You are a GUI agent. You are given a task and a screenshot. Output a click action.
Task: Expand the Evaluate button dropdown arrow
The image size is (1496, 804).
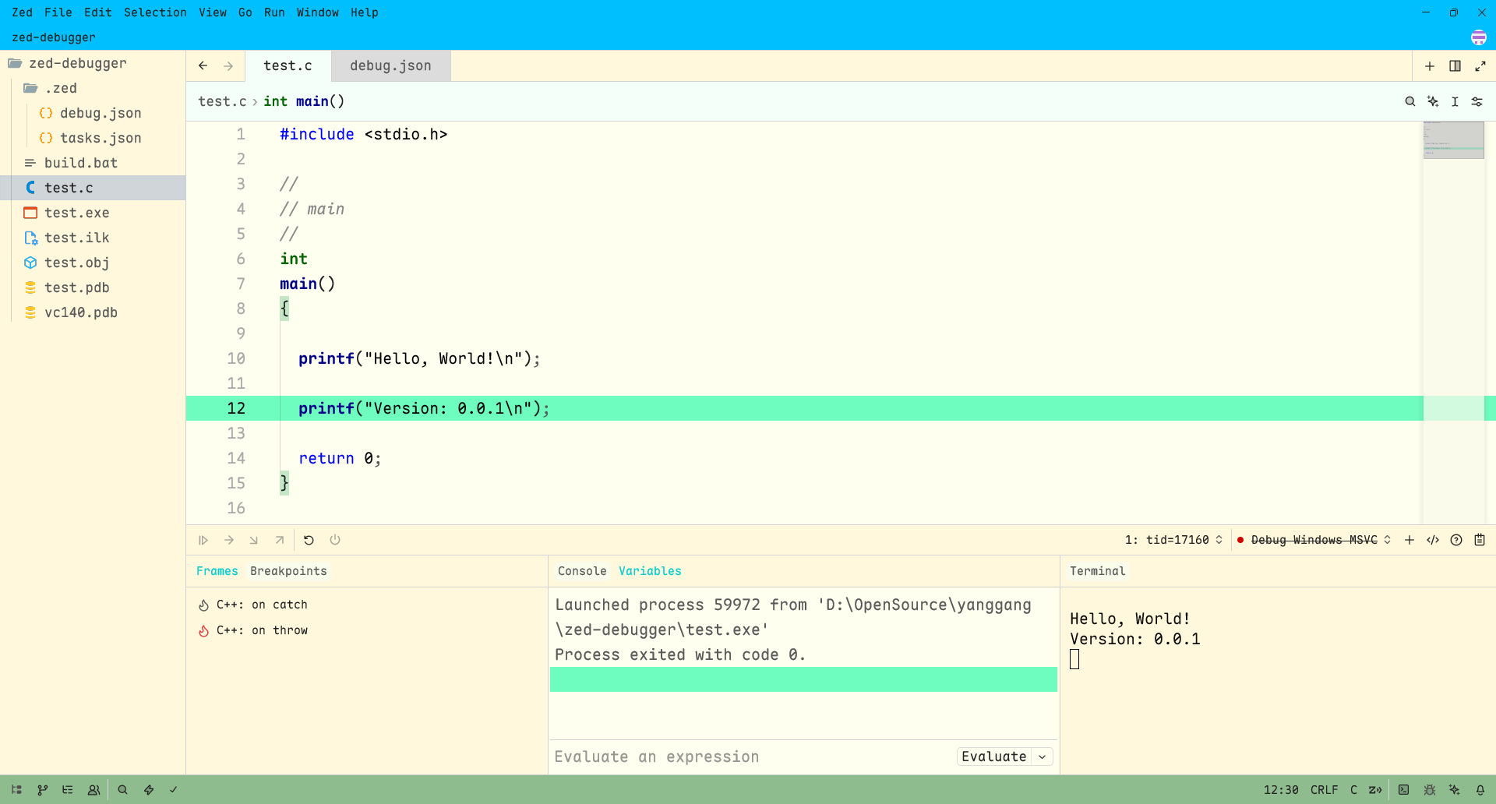pos(1043,756)
